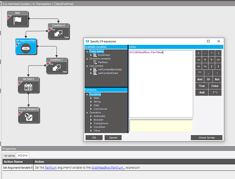Switch to the Variables tab
235x179 pixels.
(9, 156)
